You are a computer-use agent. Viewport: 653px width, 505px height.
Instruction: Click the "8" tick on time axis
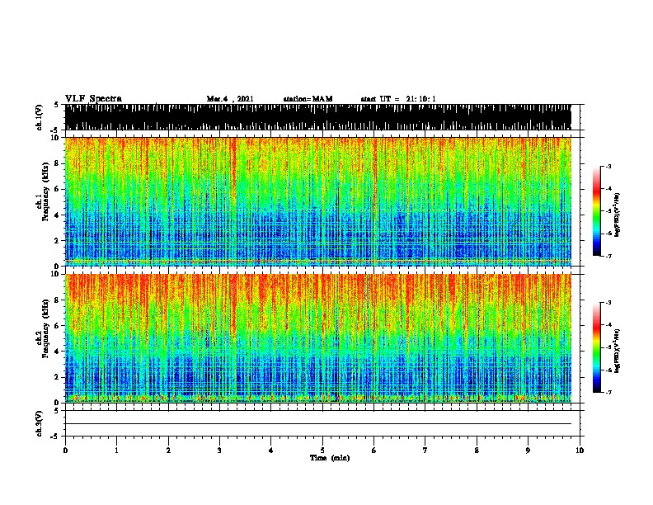[x=477, y=451]
